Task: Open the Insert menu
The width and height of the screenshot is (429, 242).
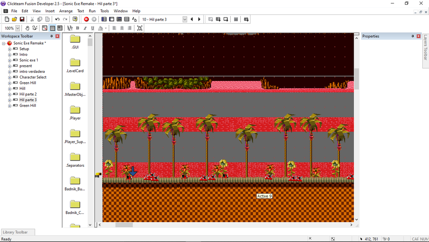Action: point(50,11)
